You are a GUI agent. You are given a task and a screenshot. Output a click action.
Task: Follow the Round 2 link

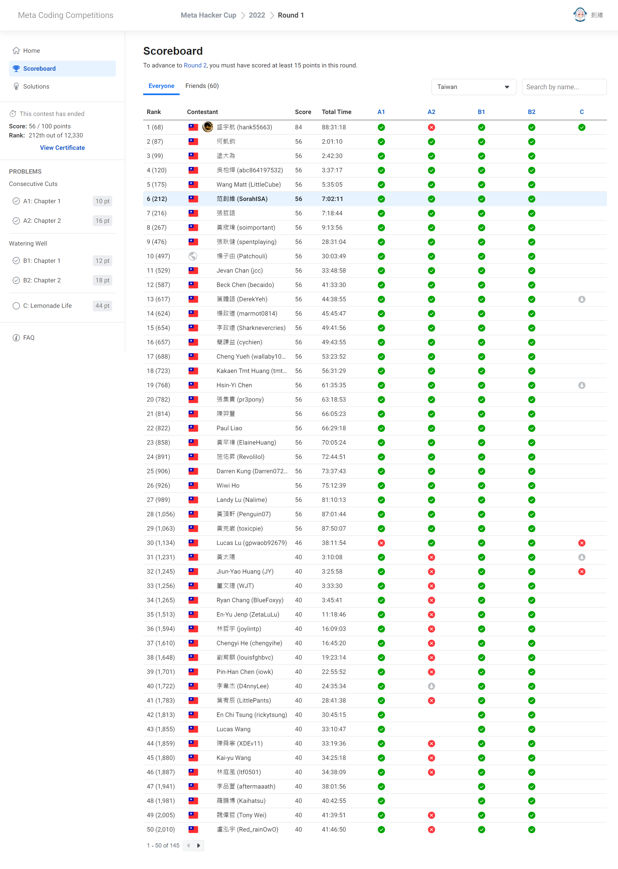[x=195, y=65]
